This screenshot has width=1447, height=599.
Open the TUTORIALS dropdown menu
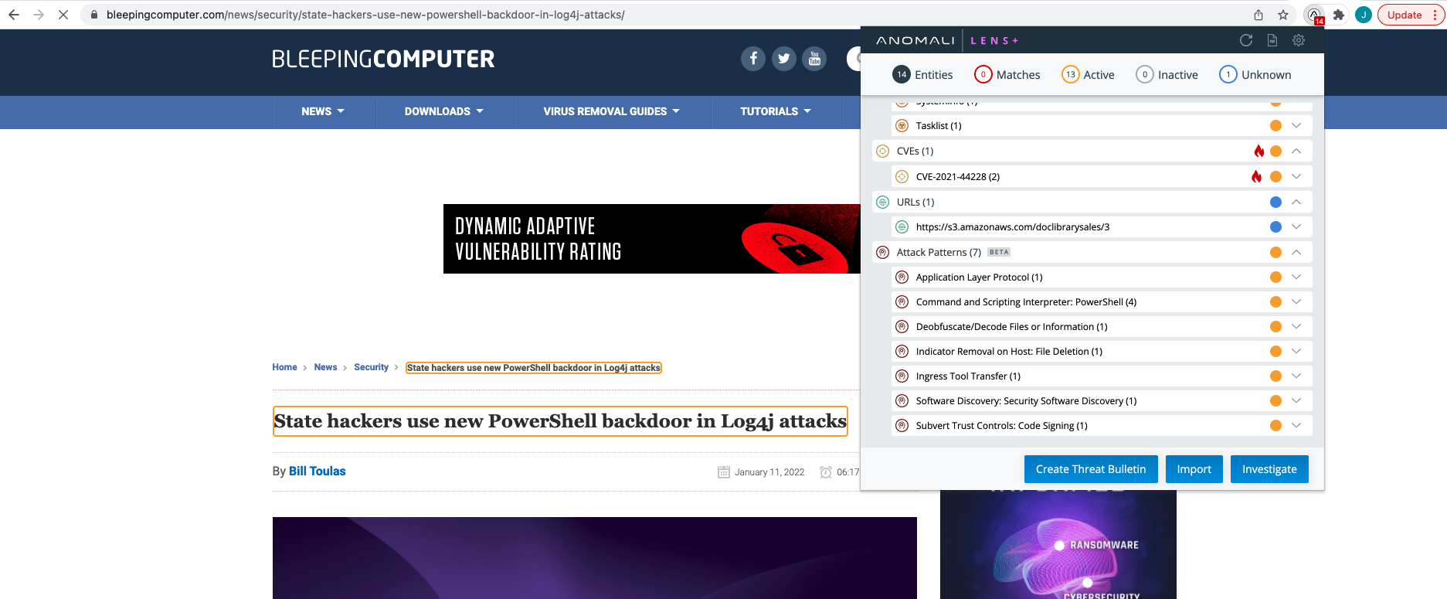[776, 111]
